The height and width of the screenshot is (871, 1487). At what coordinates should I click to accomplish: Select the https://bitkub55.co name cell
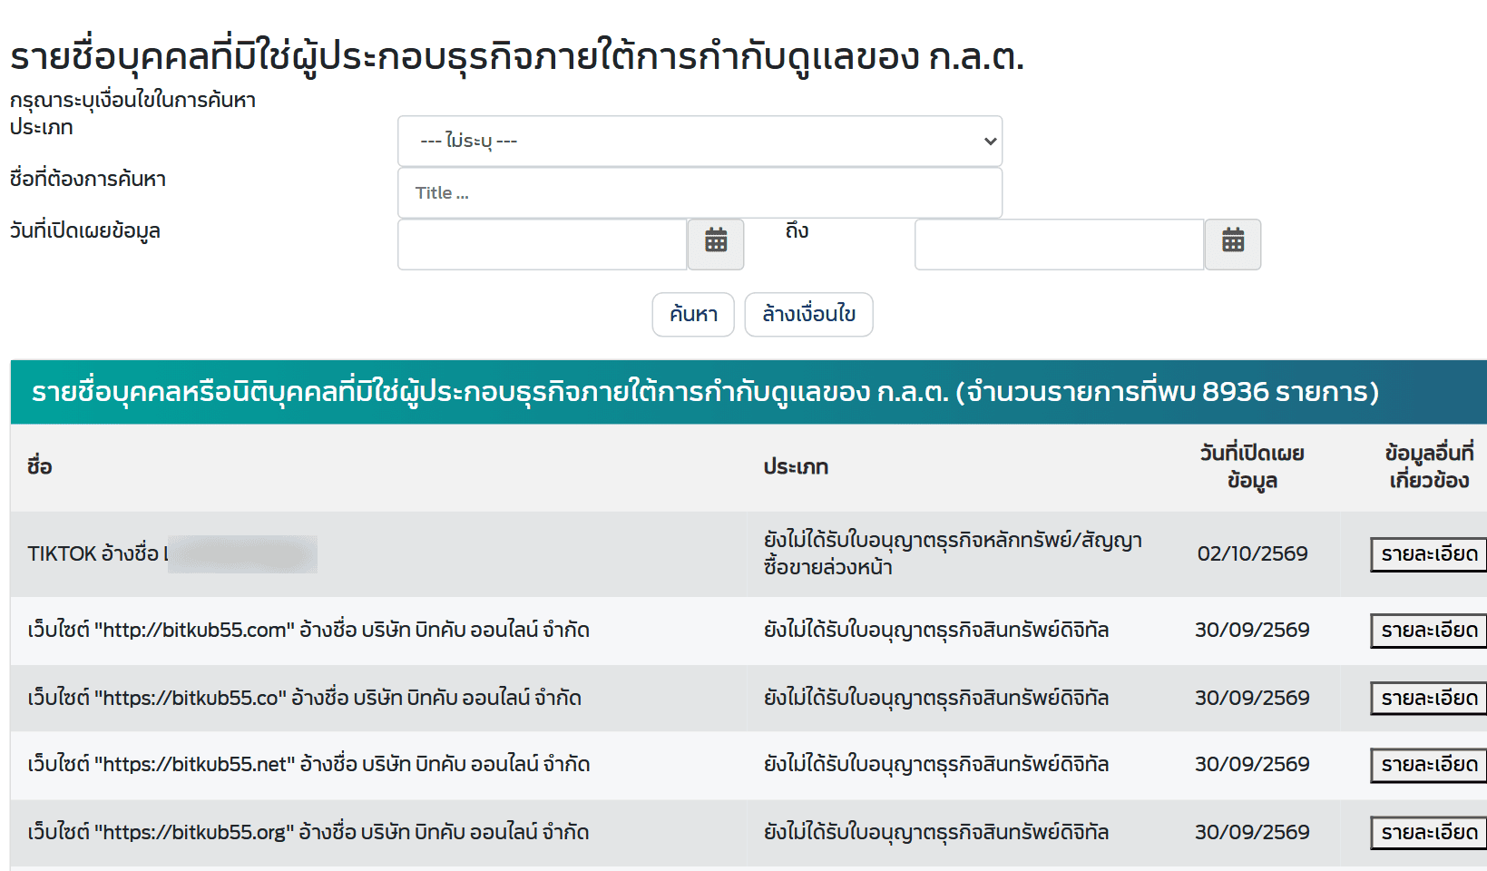pos(378,698)
